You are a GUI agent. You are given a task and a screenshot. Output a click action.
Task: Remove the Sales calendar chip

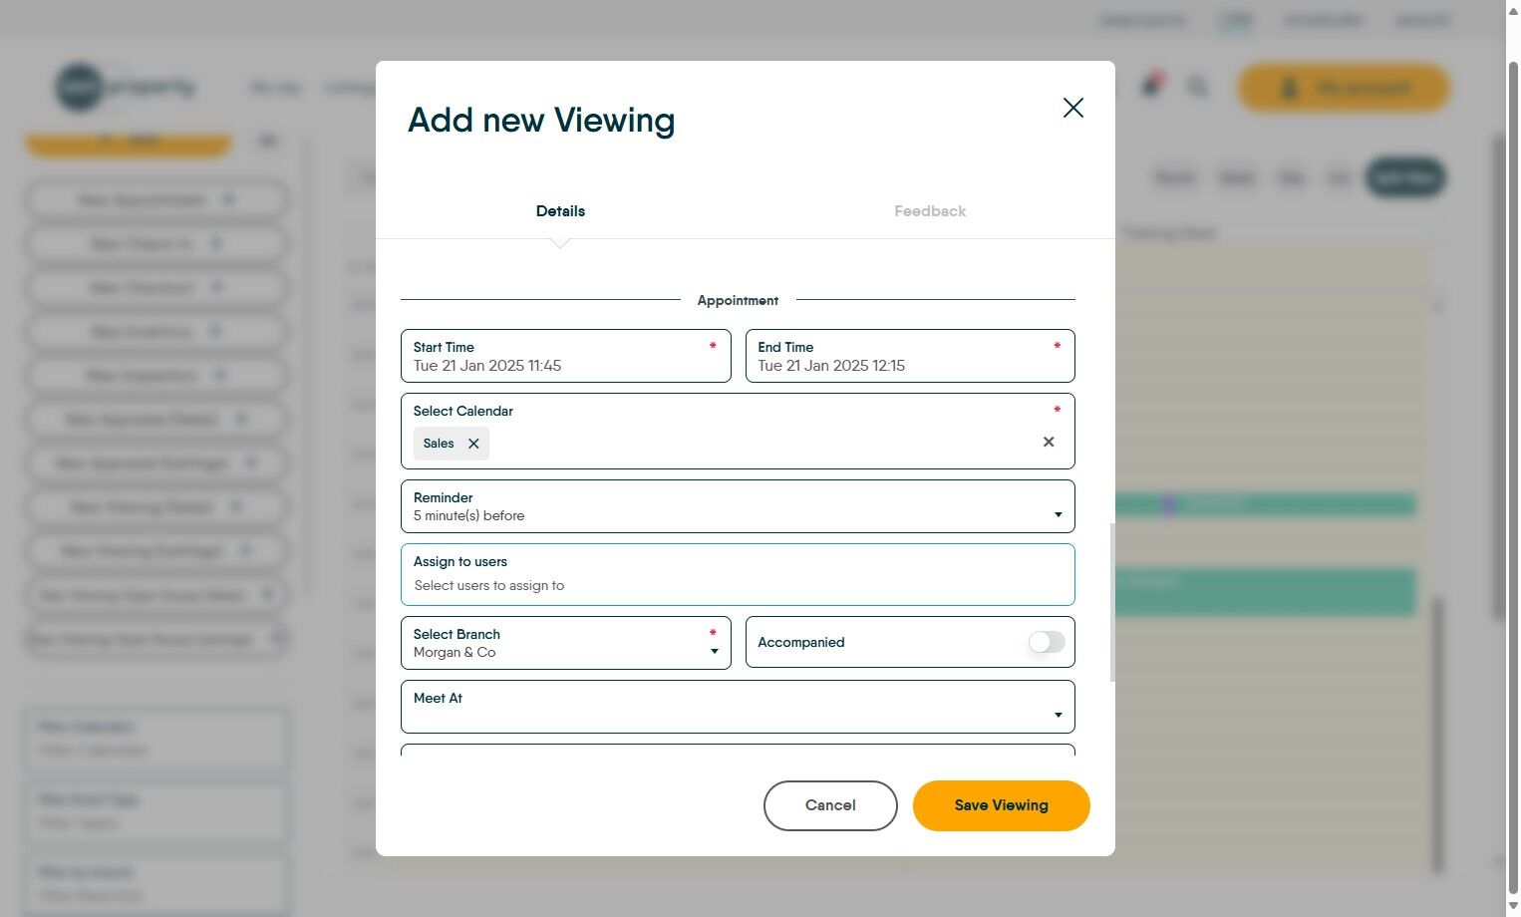(x=473, y=444)
